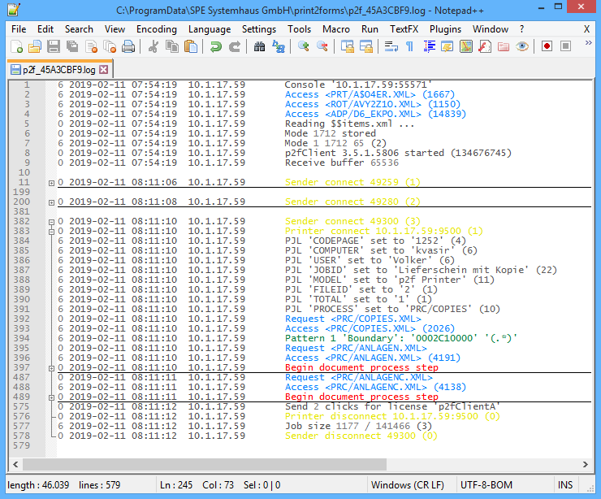The width and height of the screenshot is (601, 499).
Task: Start macro recording with red dot icon
Action: click(x=547, y=46)
